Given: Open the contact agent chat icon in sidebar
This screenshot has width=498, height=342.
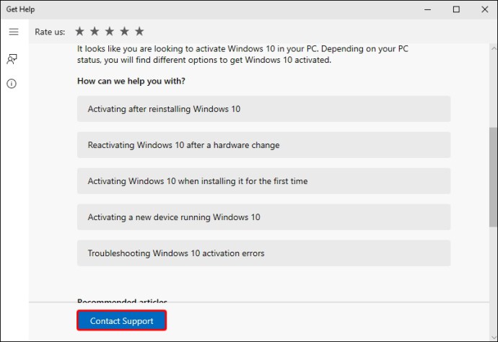Looking at the screenshot, I should 12,58.
